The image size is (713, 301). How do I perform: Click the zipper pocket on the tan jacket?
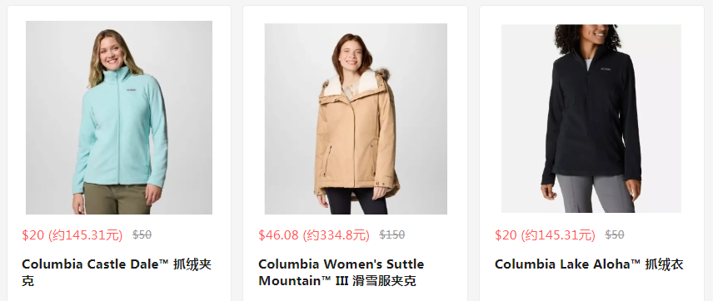329,159
